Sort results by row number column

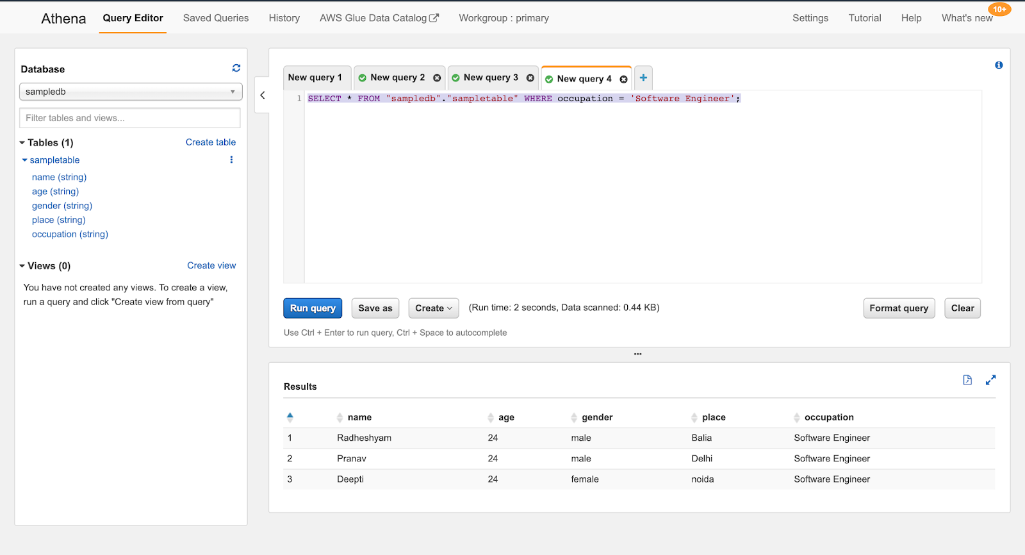pyautogui.click(x=290, y=417)
